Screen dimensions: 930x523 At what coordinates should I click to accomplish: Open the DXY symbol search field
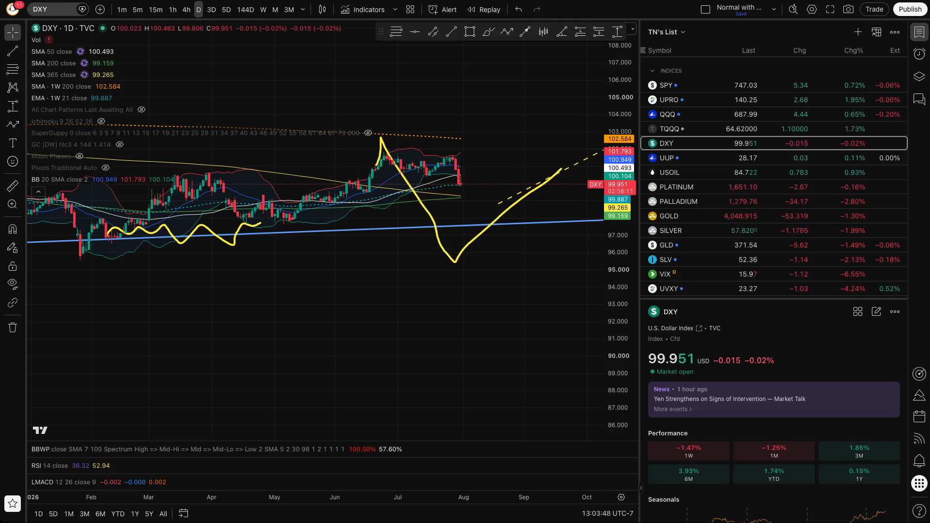(57, 9)
